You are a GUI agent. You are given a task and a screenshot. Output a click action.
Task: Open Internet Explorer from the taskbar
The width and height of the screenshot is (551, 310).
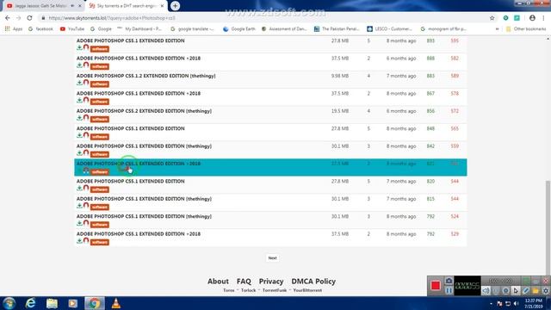(31, 303)
